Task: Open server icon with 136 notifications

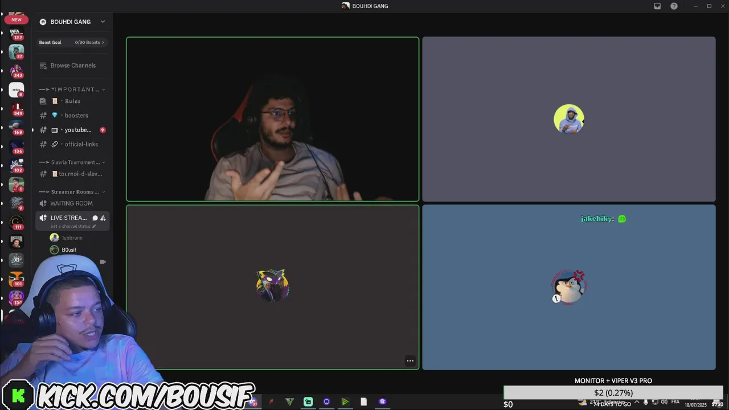Action: tap(16, 146)
